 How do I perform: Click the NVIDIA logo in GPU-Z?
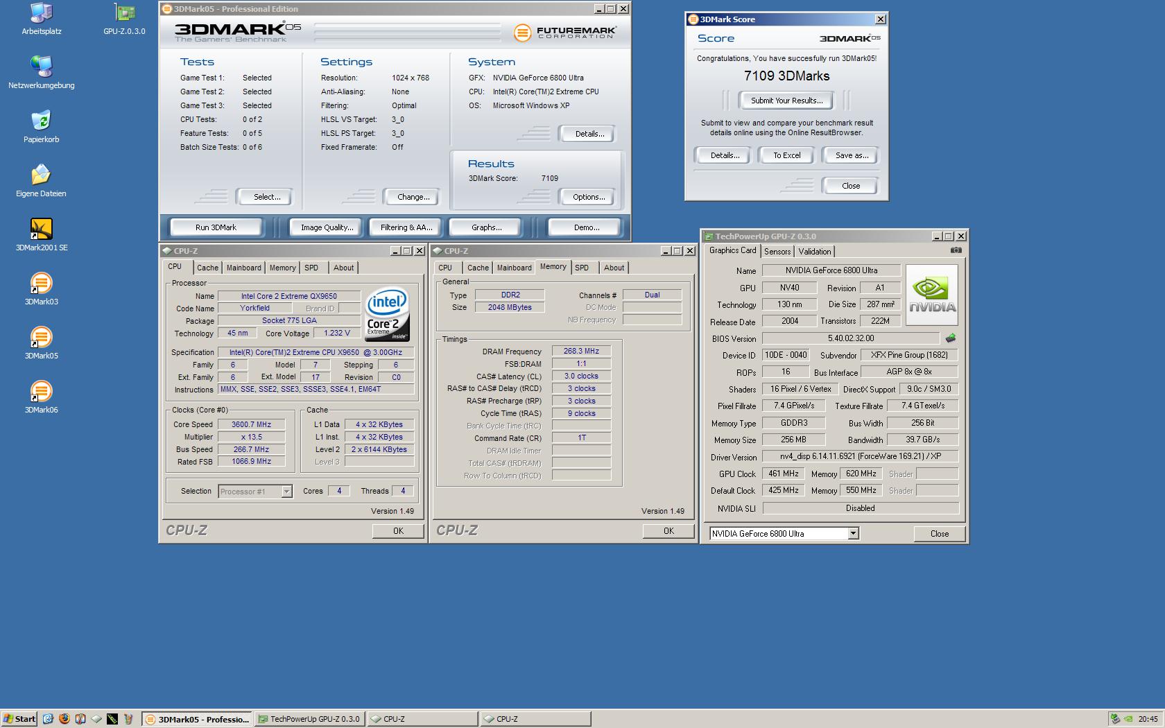click(x=932, y=295)
